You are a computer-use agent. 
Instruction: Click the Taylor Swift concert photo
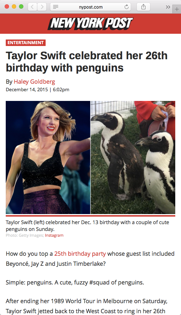[x=48, y=157]
